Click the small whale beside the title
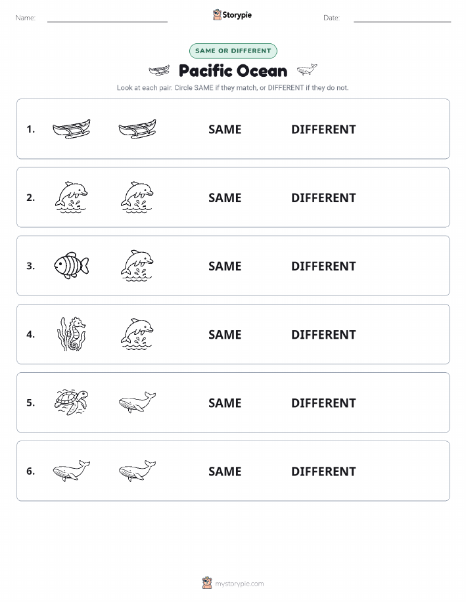The width and height of the screenshot is (466, 602). coord(307,70)
